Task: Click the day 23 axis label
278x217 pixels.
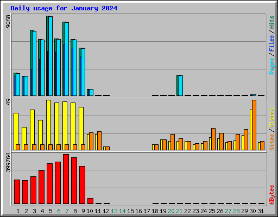Action: pyautogui.click(x=195, y=211)
